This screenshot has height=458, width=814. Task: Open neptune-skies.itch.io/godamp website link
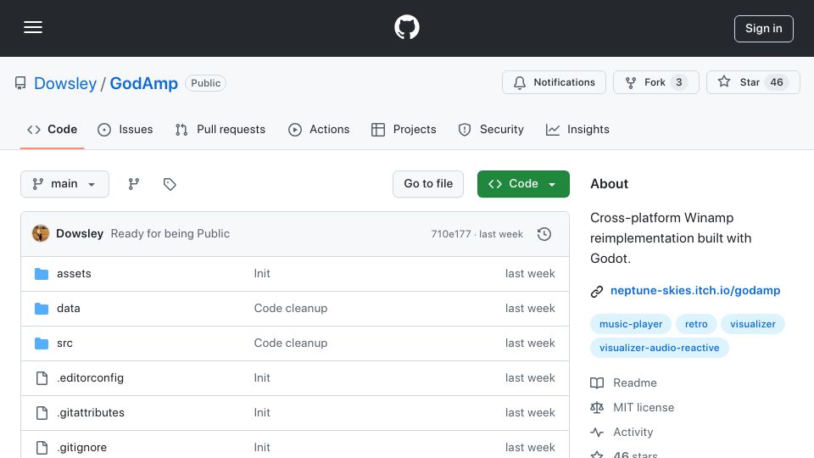point(695,291)
